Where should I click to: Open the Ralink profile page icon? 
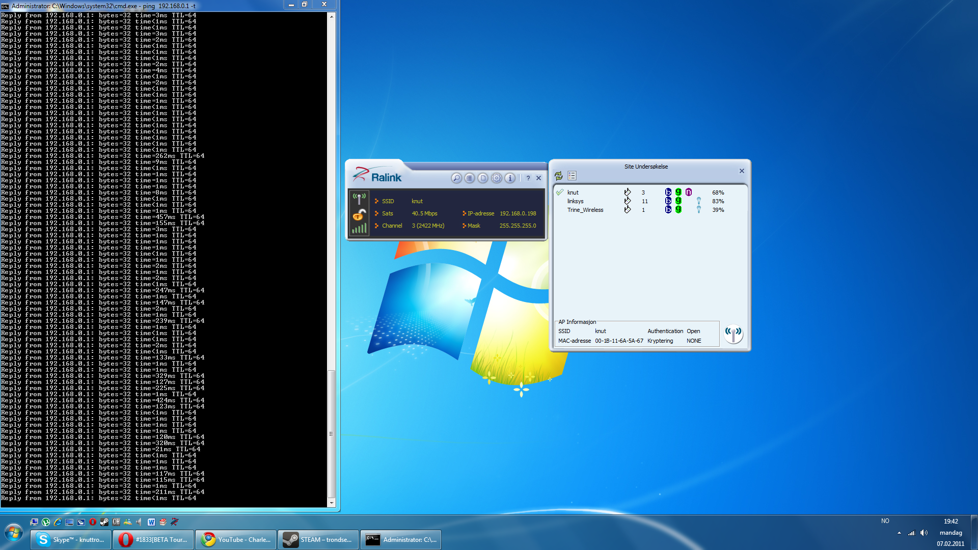coord(483,178)
